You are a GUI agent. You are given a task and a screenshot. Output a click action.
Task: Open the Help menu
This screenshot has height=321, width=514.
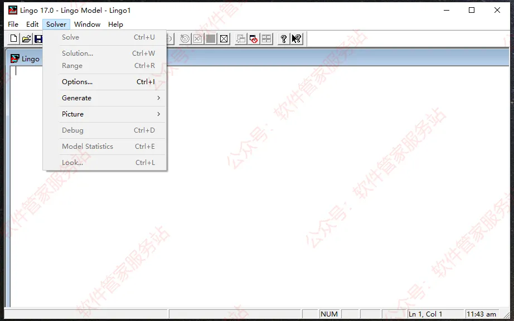115,24
